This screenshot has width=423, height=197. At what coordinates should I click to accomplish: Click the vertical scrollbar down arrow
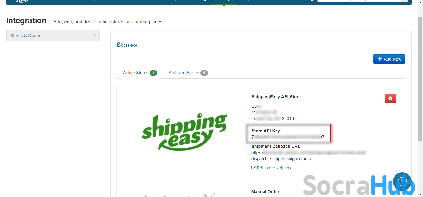(x=420, y=195)
